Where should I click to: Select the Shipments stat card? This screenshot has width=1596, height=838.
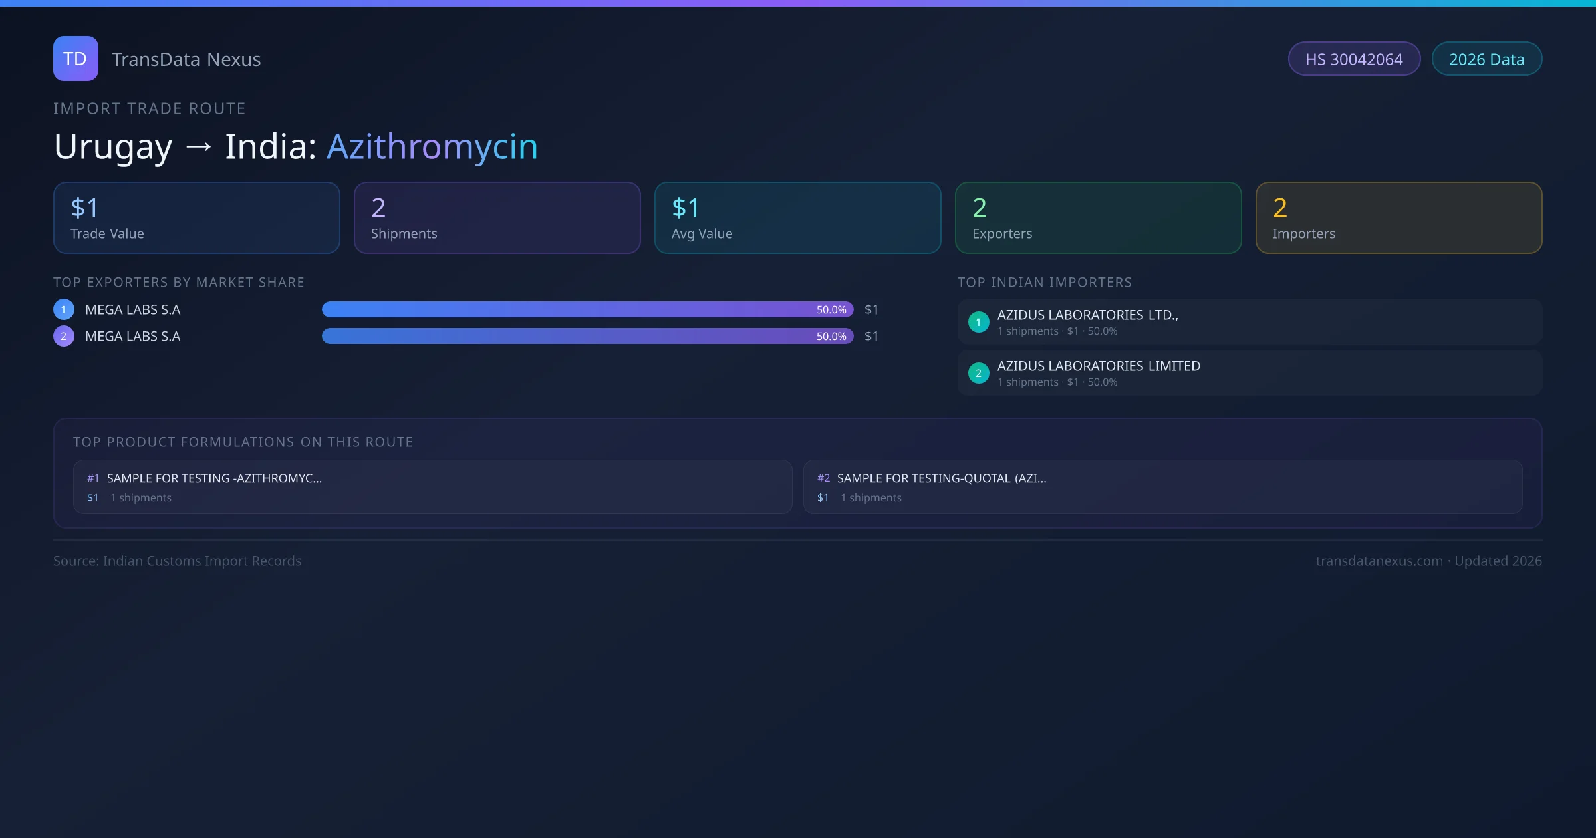(x=497, y=217)
